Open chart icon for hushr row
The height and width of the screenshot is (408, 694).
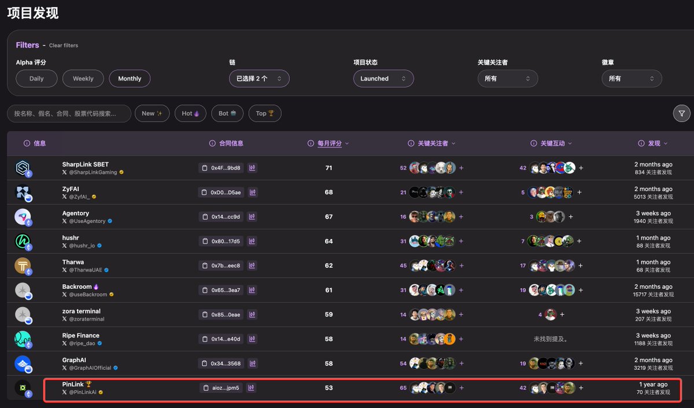click(253, 241)
